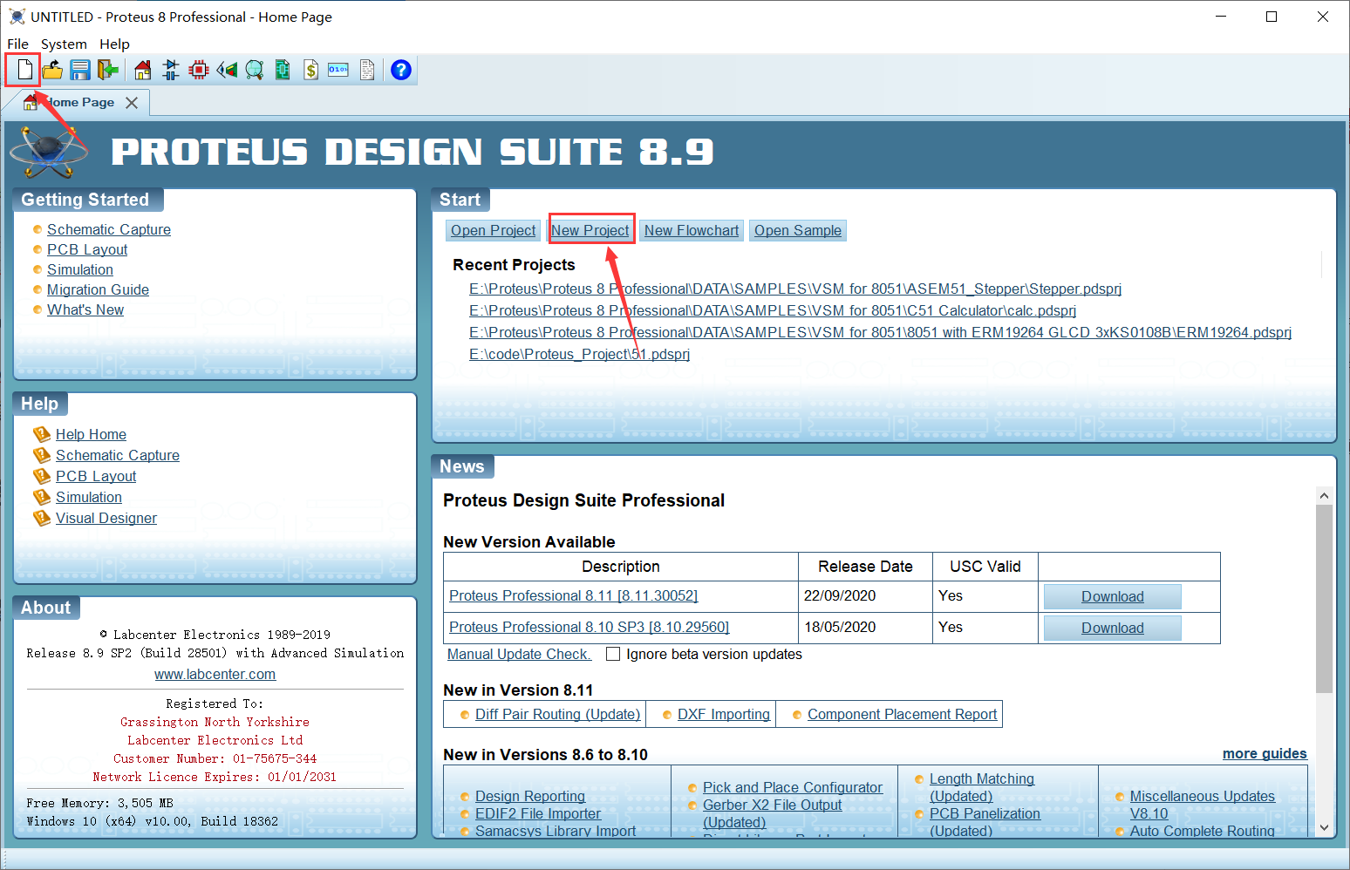1350x870 pixels.
Task: Open the Gerber Viewer magnifier icon
Action: [x=255, y=70]
